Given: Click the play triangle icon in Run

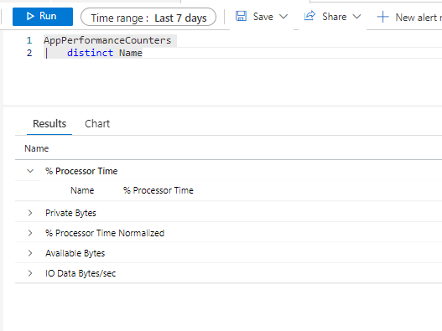Looking at the screenshot, I should [x=30, y=16].
